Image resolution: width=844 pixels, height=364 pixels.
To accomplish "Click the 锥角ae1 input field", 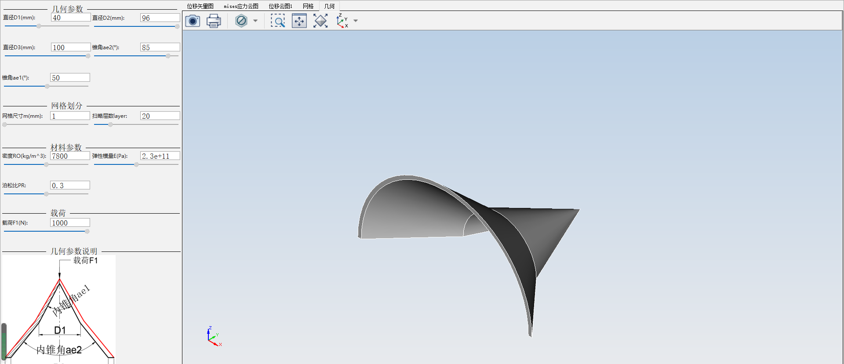I will [x=70, y=77].
